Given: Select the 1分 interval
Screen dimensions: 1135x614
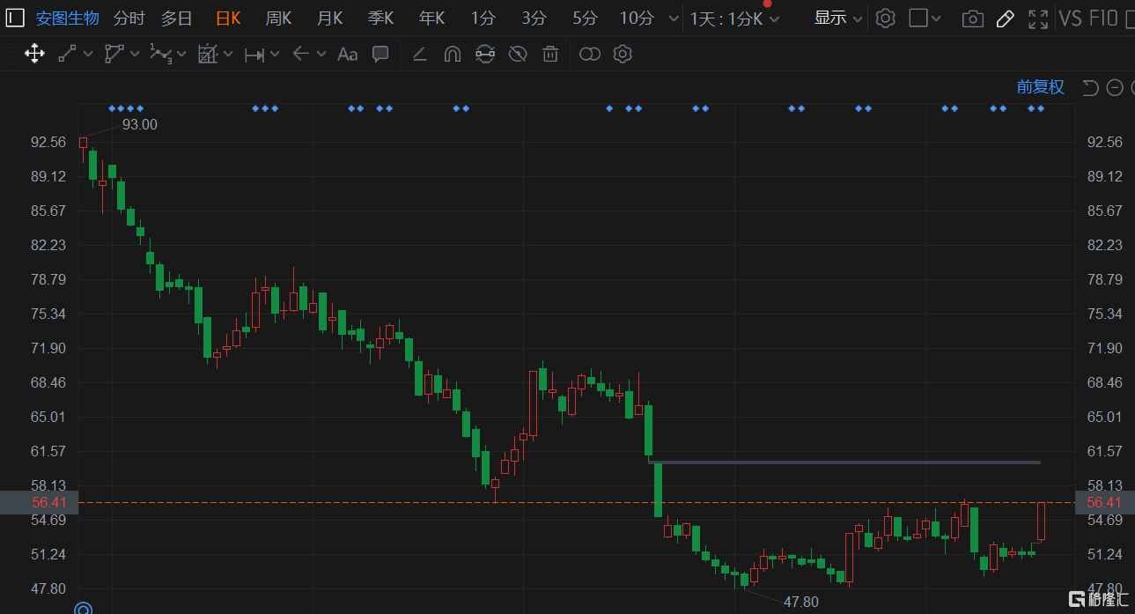Looking at the screenshot, I should point(483,18).
